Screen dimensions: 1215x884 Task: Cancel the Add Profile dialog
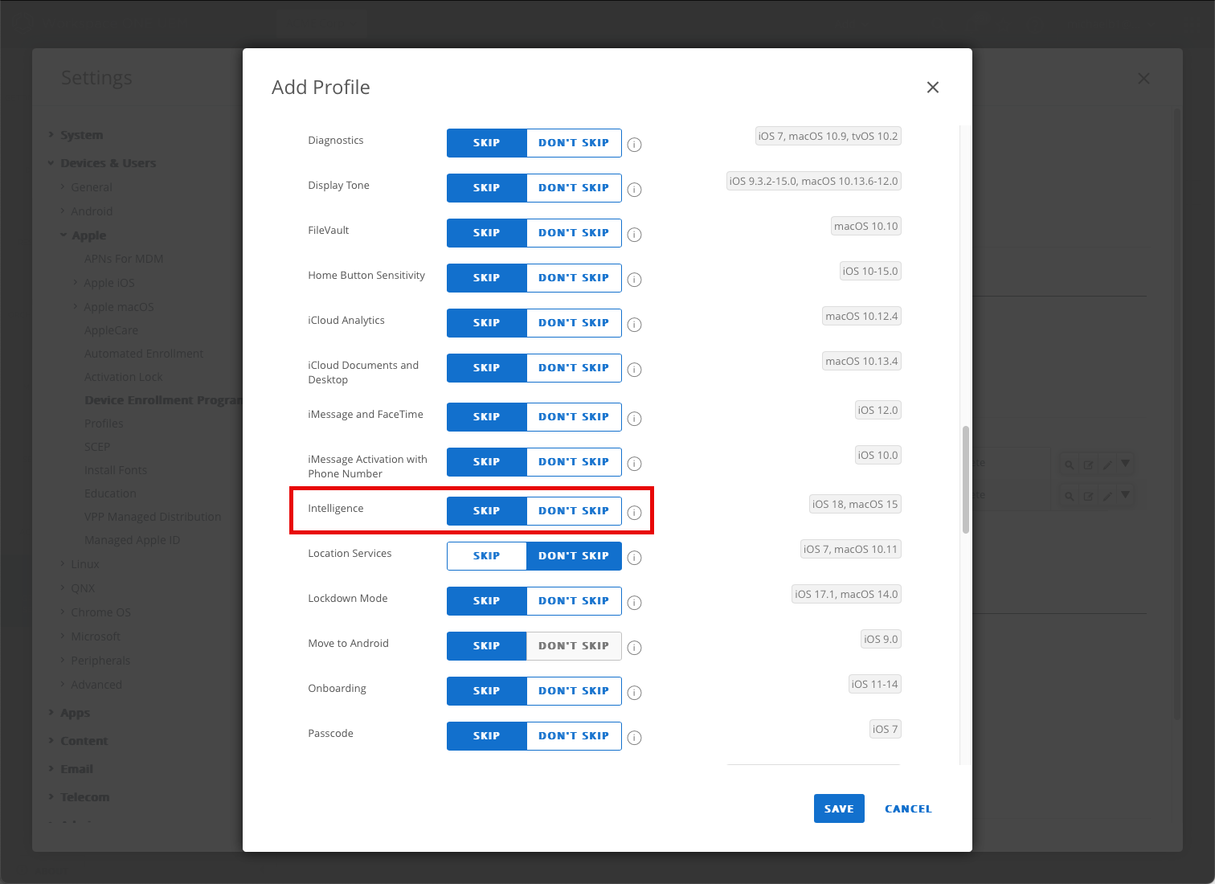click(907, 808)
